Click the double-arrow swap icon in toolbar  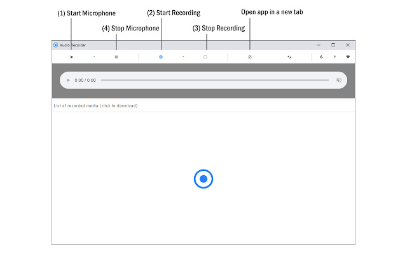(x=289, y=57)
